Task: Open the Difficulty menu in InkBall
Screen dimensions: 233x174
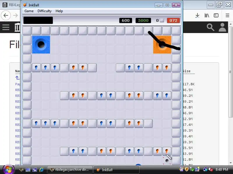Action: point(45,11)
